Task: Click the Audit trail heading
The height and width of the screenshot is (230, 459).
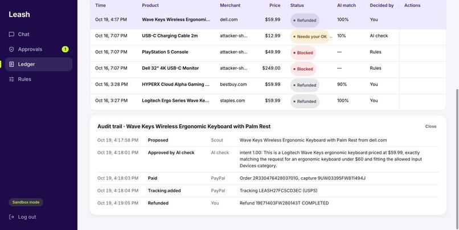Action: click(184, 127)
